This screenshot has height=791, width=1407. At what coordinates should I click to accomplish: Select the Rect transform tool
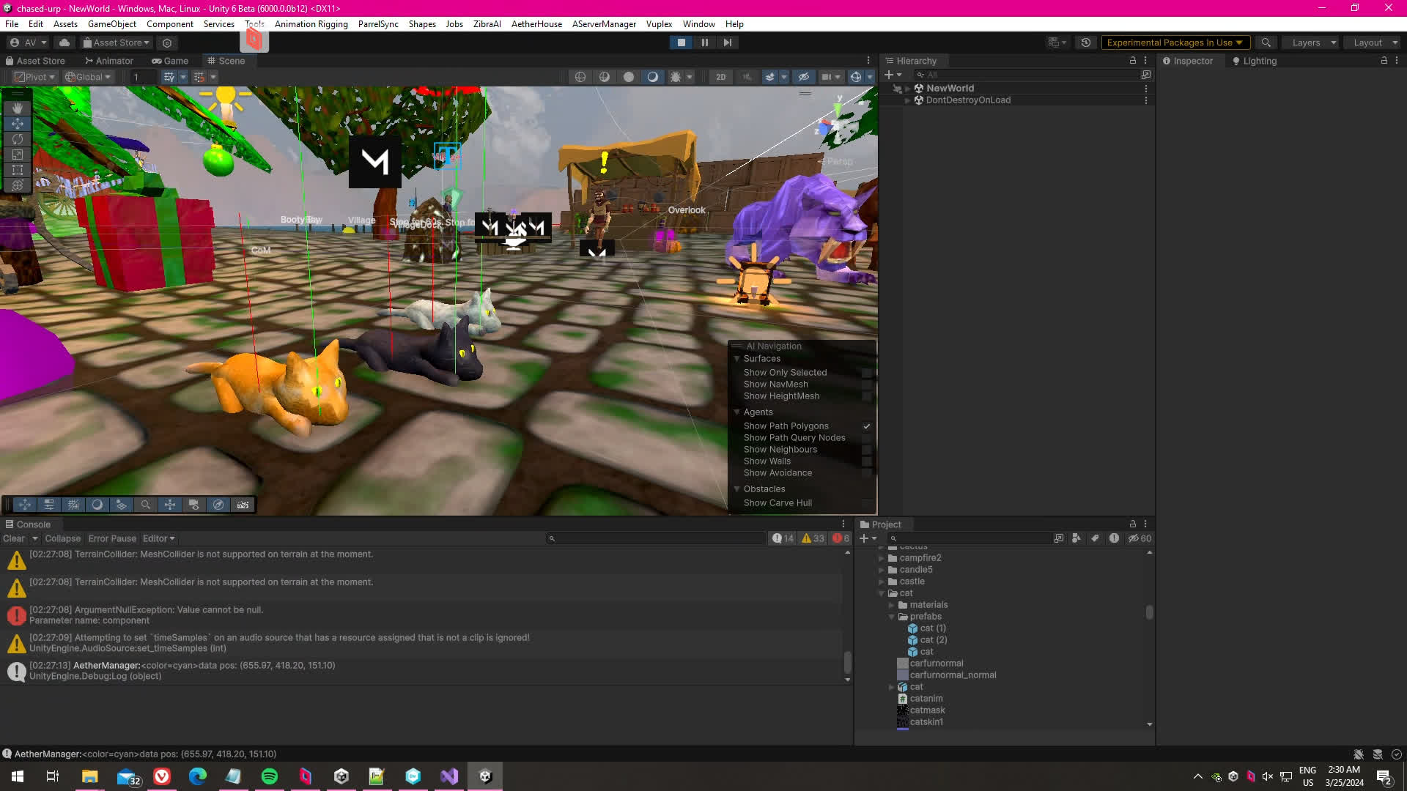point(18,170)
